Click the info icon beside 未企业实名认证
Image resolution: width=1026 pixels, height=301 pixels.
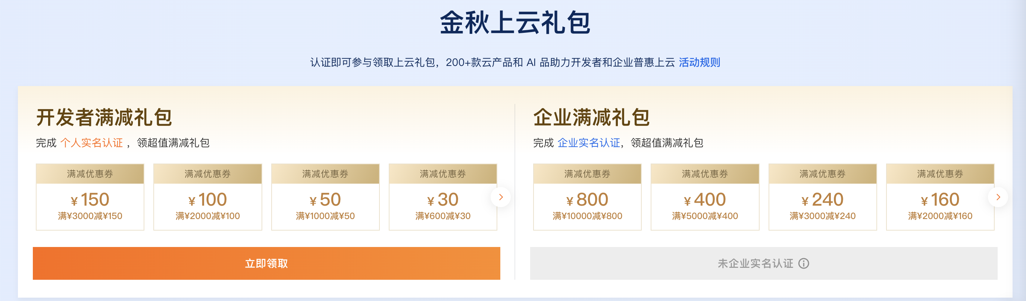(804, 264)
